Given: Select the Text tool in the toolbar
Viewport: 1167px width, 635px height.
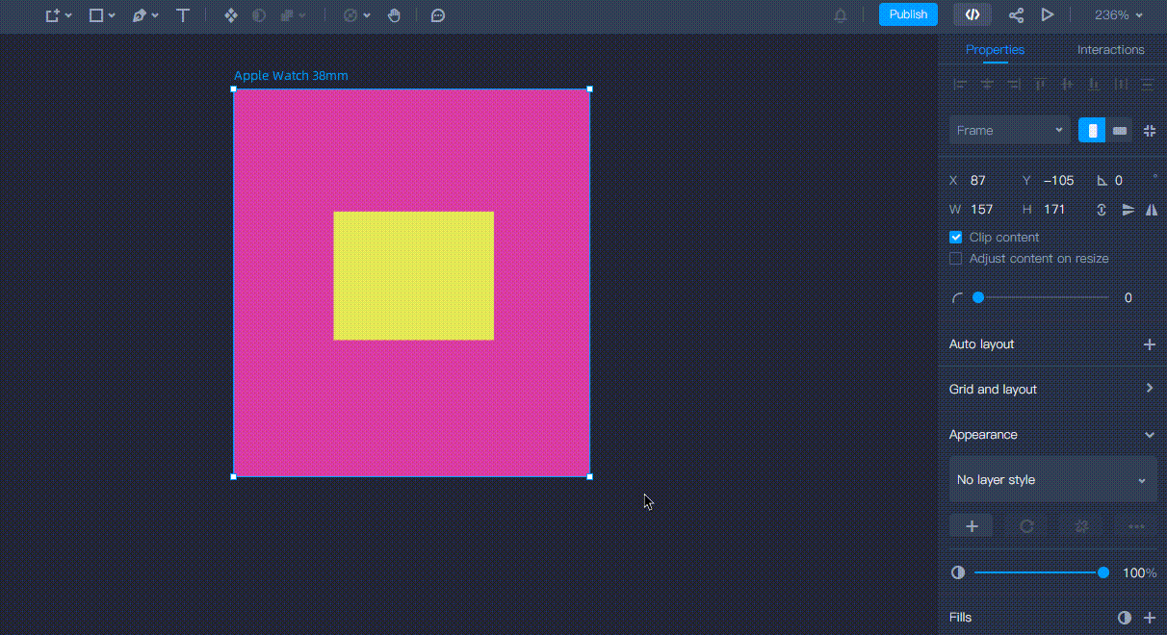Looking at the screenshot, I should [183, 15].
